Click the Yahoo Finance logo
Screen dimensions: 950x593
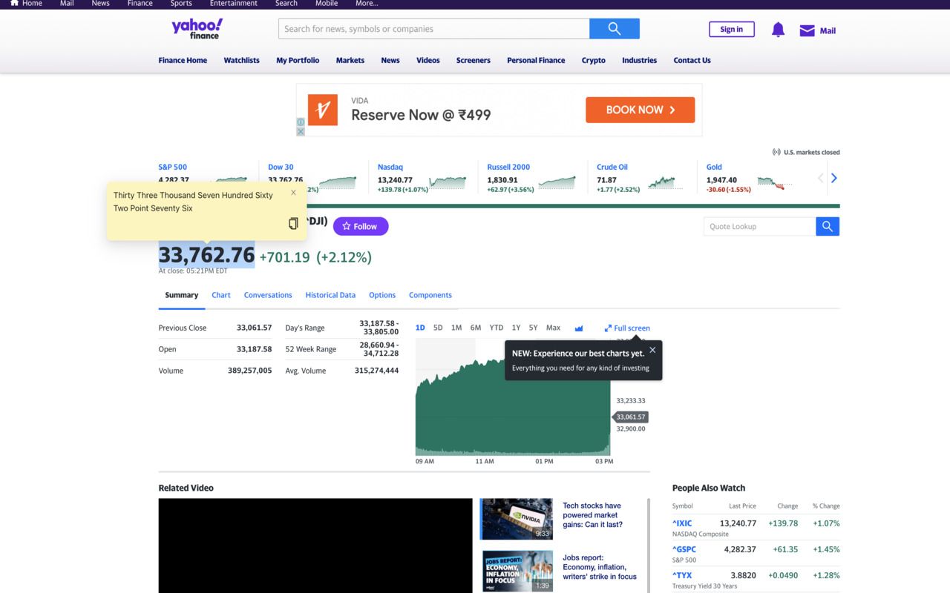[x=197, y=29]
